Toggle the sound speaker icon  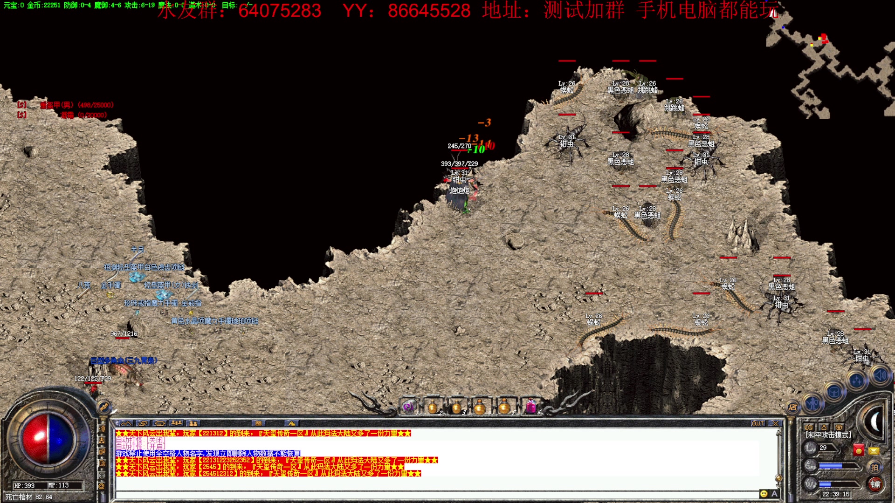click(x=880, y=375)
